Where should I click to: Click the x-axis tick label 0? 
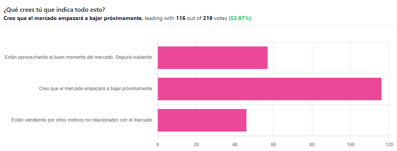click(157, 144)
